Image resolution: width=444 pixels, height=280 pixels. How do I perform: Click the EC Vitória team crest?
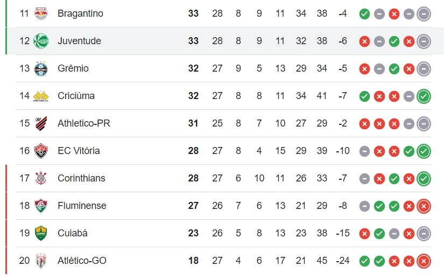41,151
